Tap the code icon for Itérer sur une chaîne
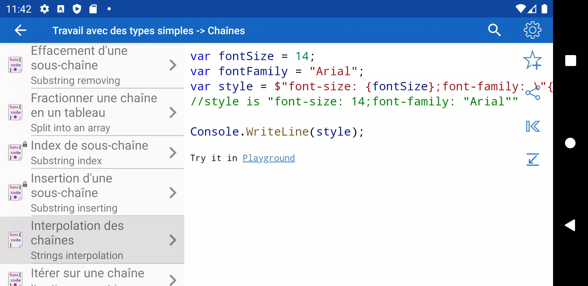This screenshot has width=588, height=286. point(15,279)
